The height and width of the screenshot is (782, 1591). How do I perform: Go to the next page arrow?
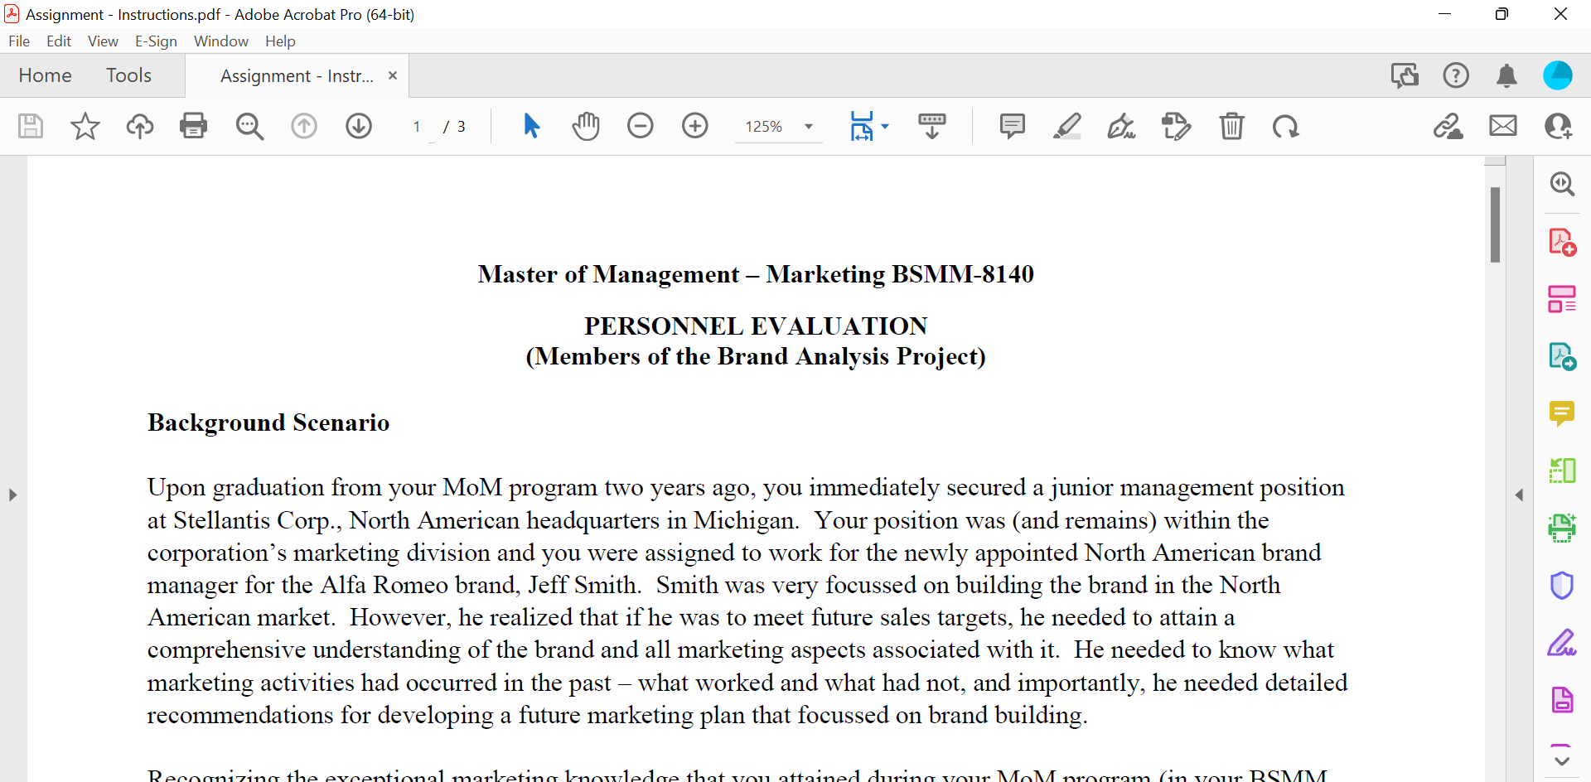[359, 126]
